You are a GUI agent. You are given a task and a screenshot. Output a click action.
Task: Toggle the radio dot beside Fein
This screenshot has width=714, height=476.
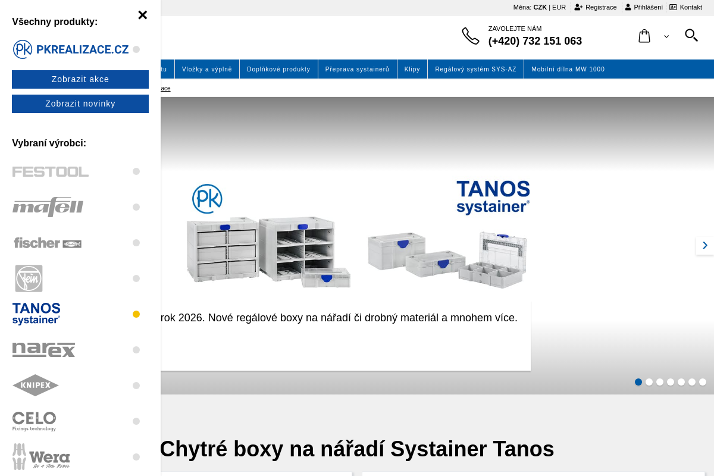pos(136,278)
